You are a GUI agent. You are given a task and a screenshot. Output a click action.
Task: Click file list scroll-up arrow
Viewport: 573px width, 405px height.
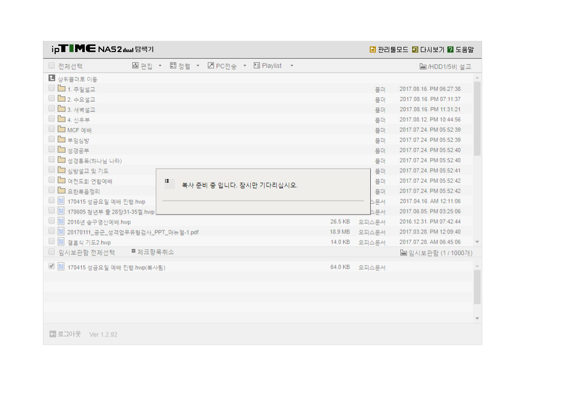477,78
